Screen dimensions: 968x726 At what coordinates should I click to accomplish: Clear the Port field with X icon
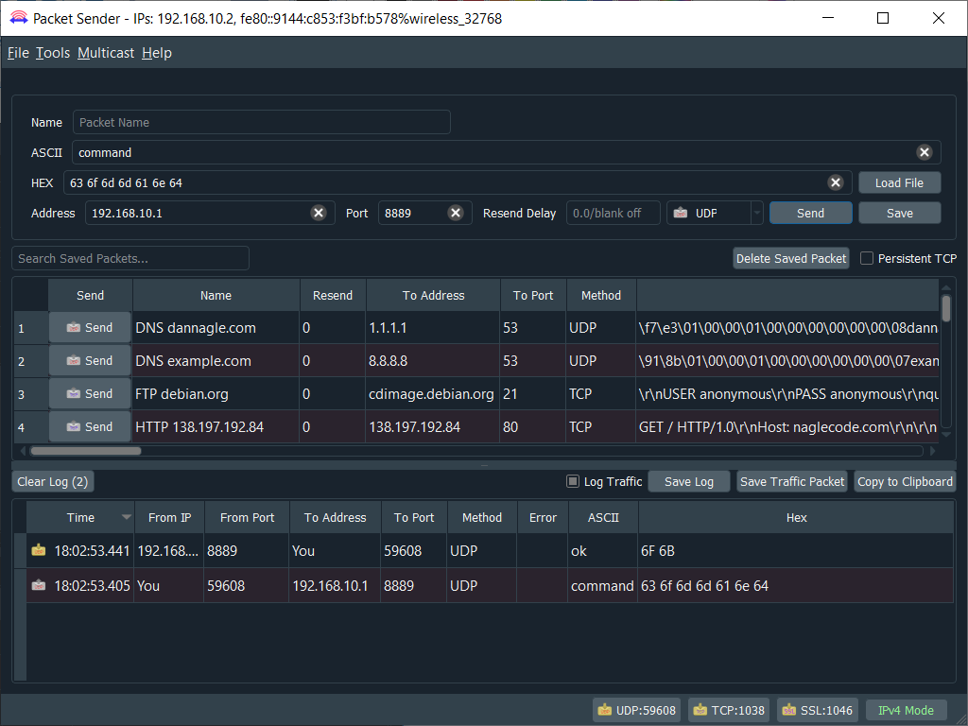[x=456, y=213]
